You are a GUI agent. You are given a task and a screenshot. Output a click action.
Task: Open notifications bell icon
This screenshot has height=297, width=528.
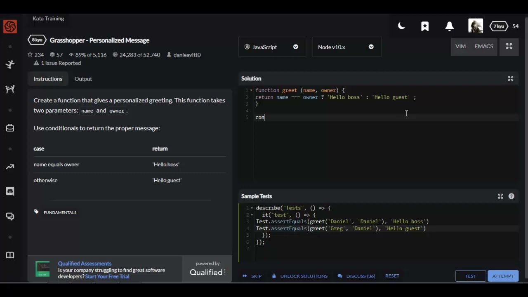coord(450,26)
